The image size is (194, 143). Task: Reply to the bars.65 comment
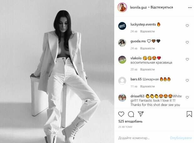[x=147, y=86]
